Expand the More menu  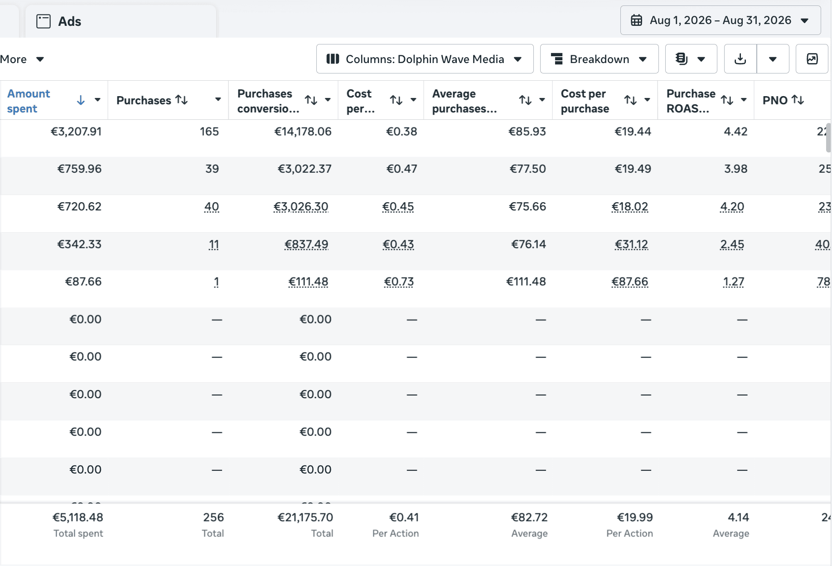pos(22,59)
